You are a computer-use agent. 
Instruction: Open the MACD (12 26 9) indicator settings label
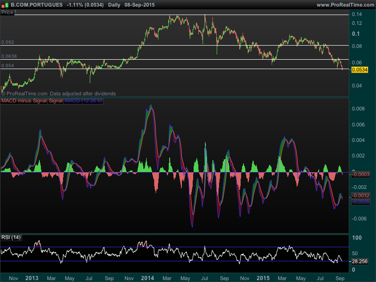tap(83, 101)
